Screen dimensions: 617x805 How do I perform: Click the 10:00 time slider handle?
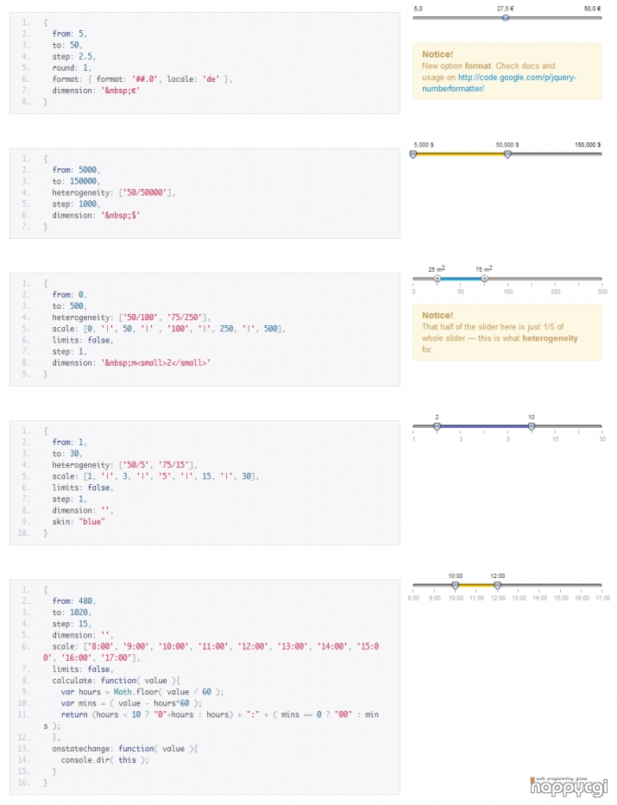456,585
